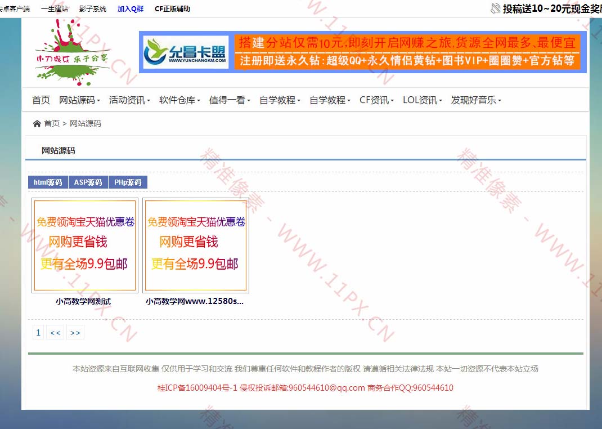Open the 首页 navigation item
602x429 pixels.
tap(41, 100)
